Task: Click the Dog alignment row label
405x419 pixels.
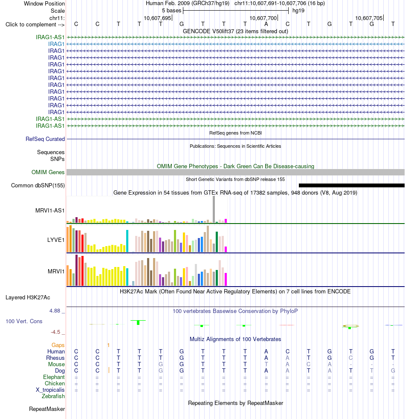Action: click(60, 371)
